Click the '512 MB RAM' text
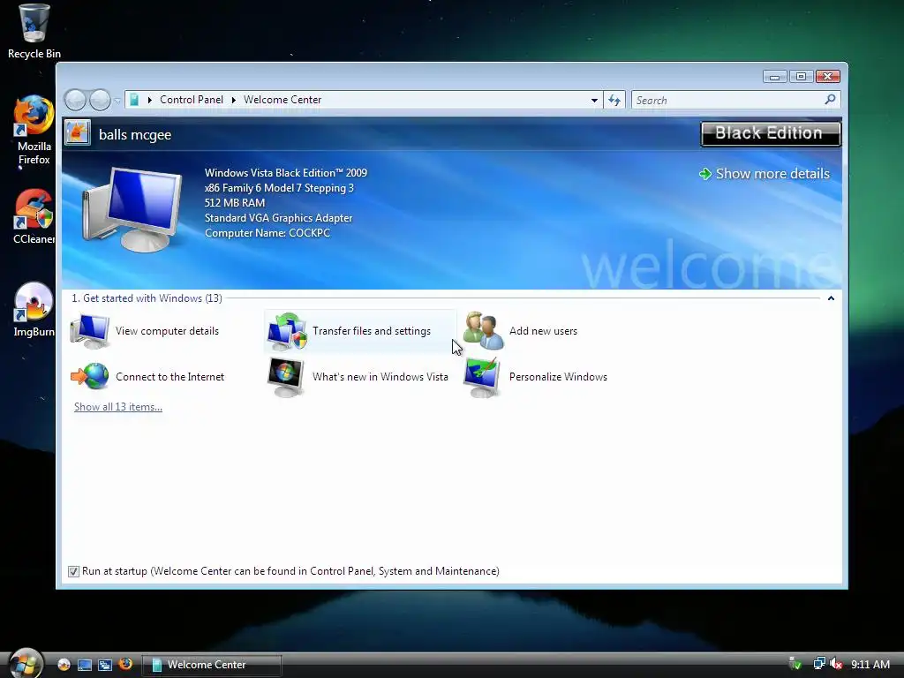The height and width of the screenshot is (678, 904). pyautogui.click(x=235, y=203)
